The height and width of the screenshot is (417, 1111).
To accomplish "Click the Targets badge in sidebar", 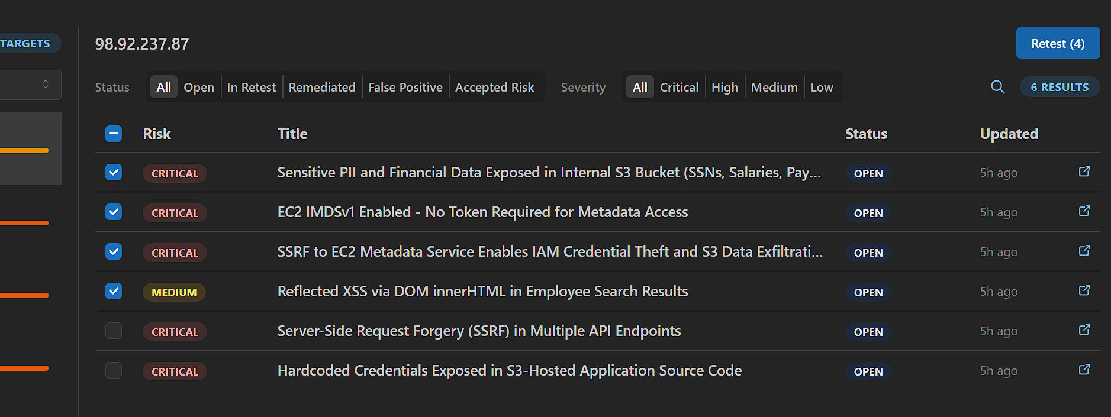I will (27, 43).
